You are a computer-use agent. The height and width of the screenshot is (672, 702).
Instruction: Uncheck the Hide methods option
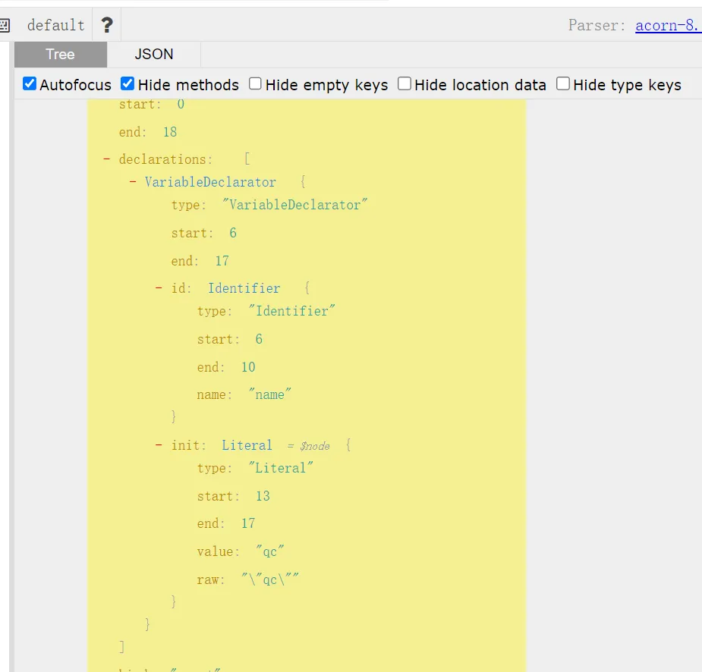[x=127, y=84]
